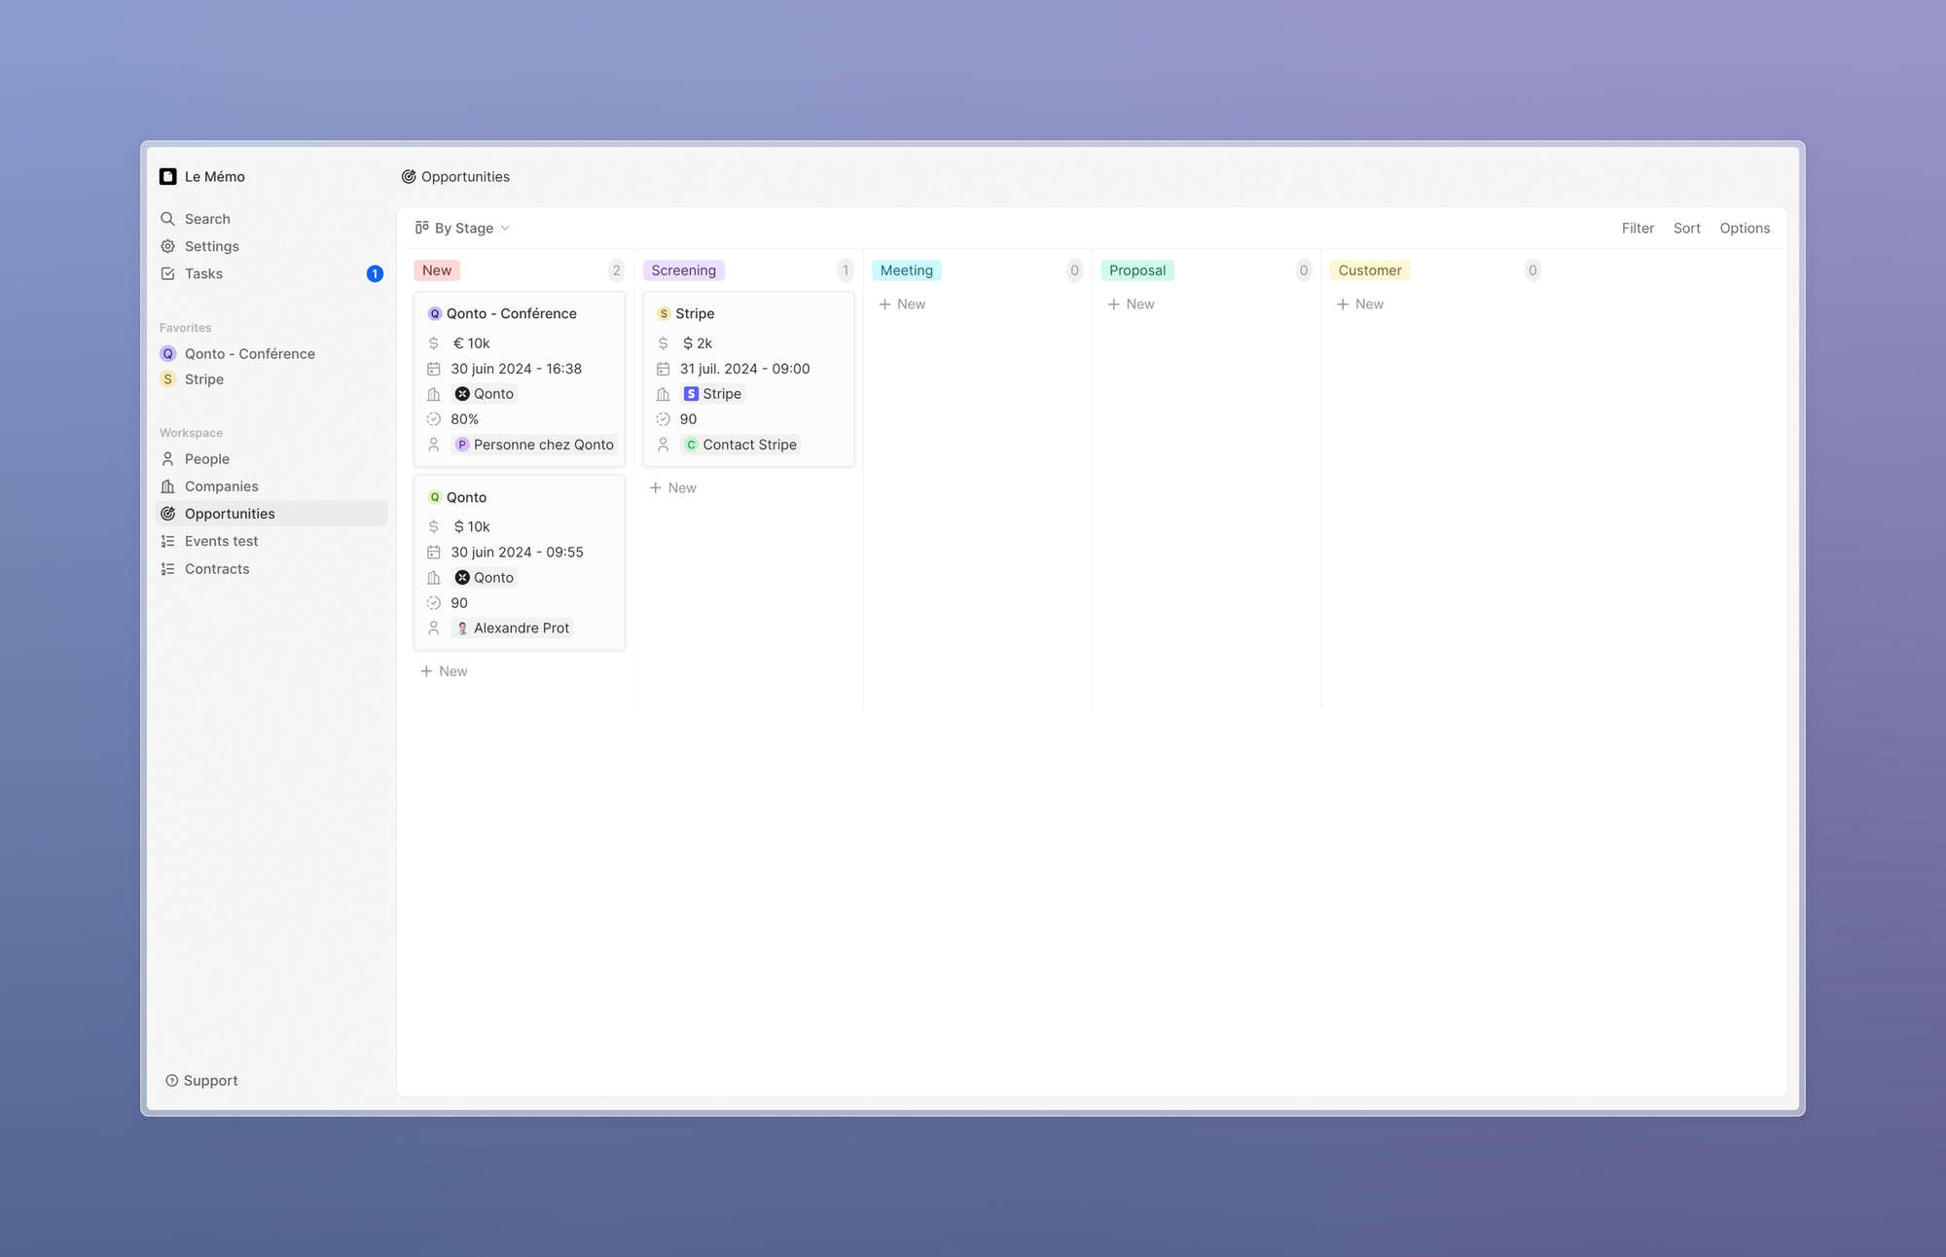Viewport: 1946px width, 1257px height.
Task: Click the Events test list icon
Action: click(x=167, y=541)
